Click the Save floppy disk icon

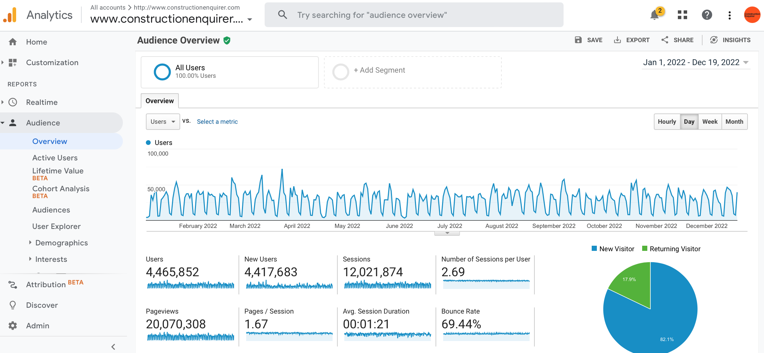[578, 40]
